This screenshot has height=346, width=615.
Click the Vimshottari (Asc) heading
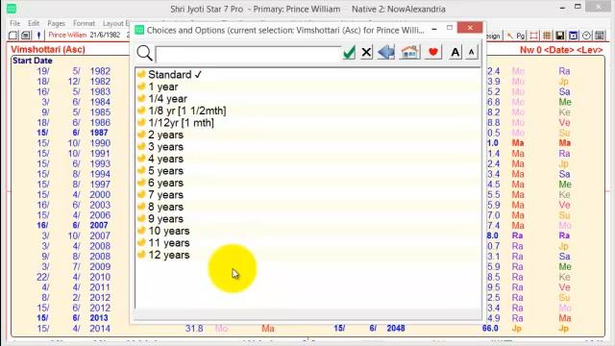click(48, 49)
